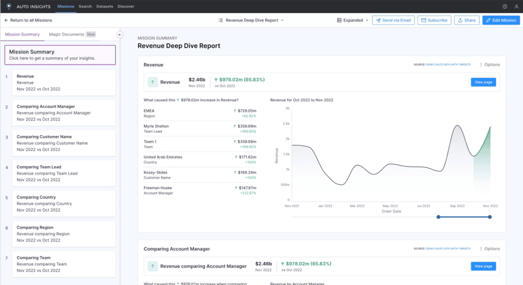
Task: Click the list icon beside Revenue Deep Dive Report
Action: [221, 20]
